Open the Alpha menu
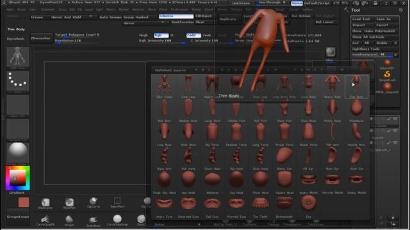This screenshot has height=230, width=410. [10, 10]
